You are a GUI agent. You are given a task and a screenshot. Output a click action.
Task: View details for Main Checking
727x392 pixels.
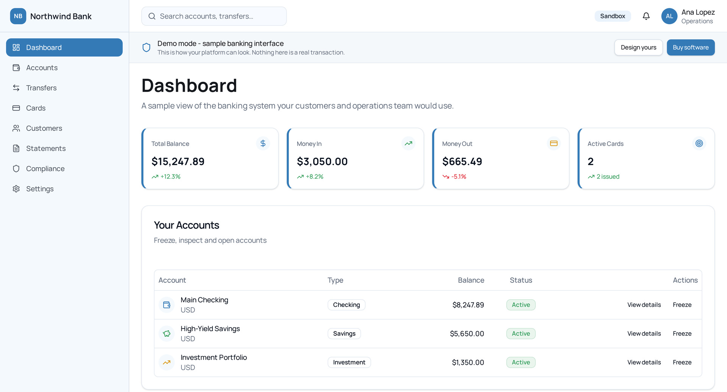pyautogui.click(x=644, y=305)
